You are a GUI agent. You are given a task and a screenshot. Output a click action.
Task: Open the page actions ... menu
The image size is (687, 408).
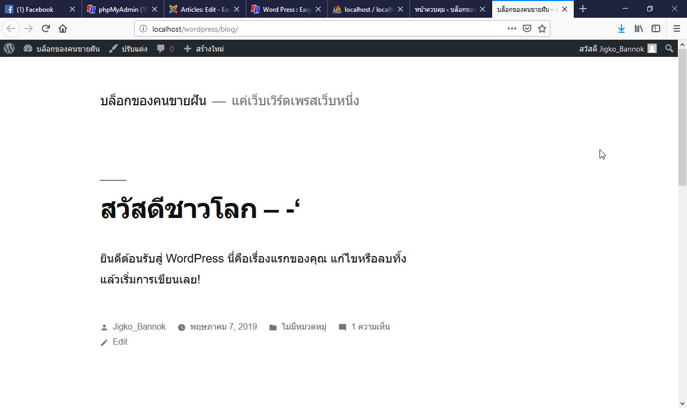coord(511,28)
